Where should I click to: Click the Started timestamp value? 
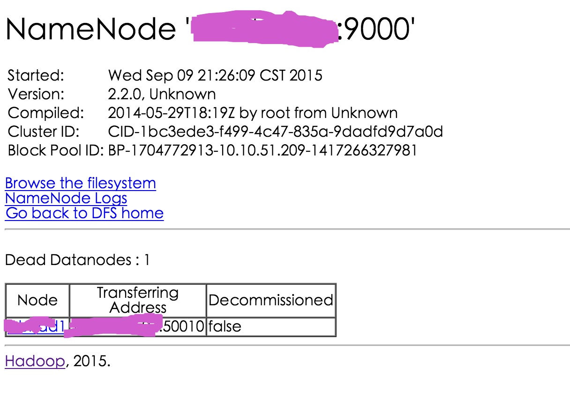(x=215, y=75)
